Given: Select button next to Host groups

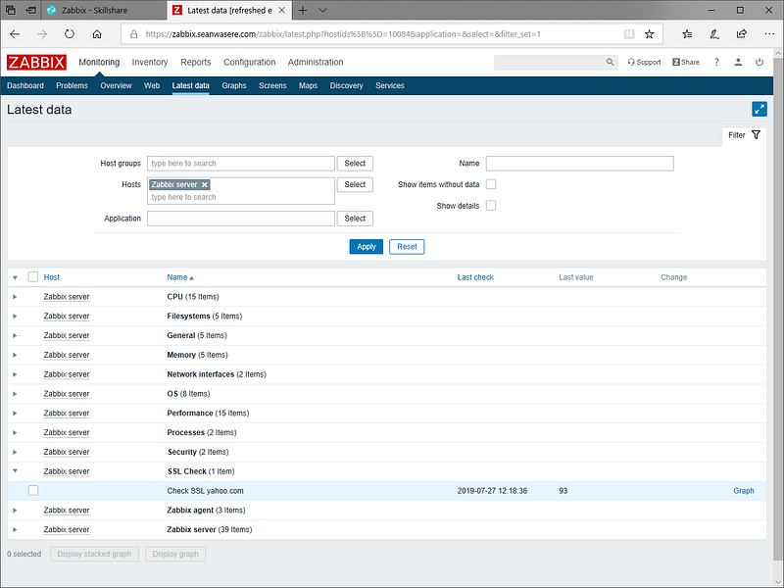Looking at the screenshot, I should [355, 164].
